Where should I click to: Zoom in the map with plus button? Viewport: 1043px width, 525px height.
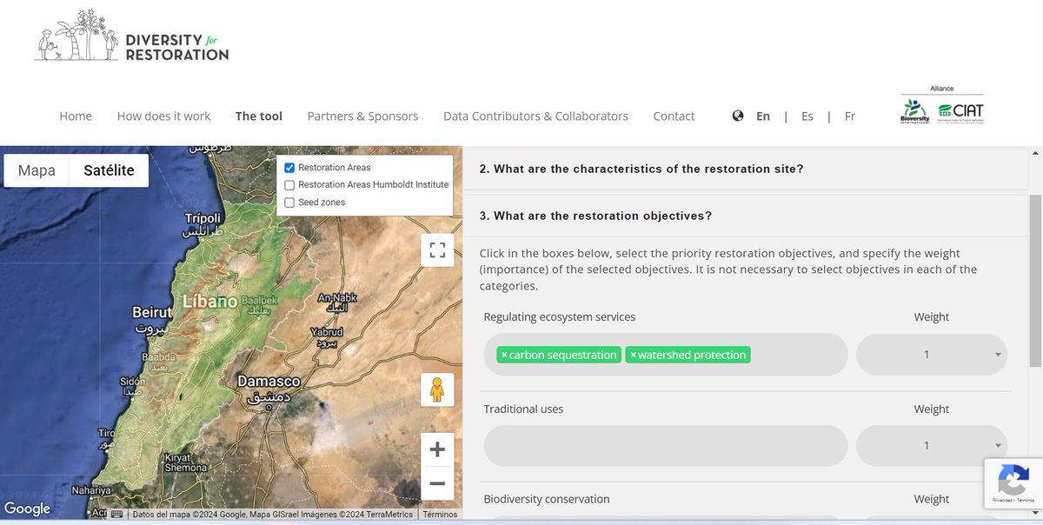point(437,449)
